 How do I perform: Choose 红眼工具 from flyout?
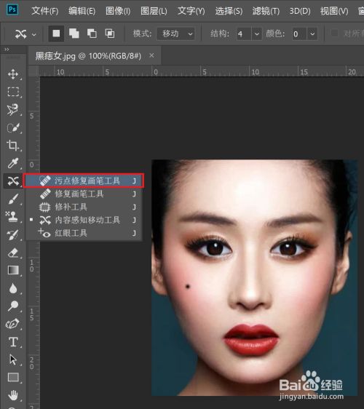tap(84, 233)
